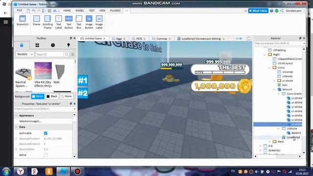
Task: Insert a Scrolling Frame element
Action: pyautogui.click(x=47, y=22)
